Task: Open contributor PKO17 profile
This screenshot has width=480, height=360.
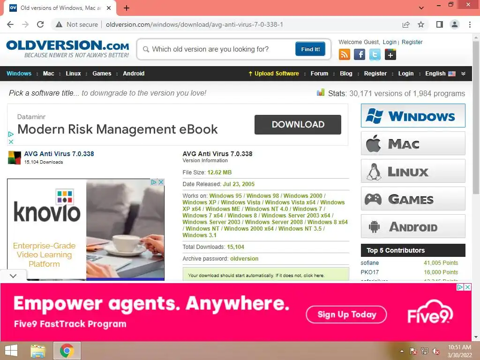Action: pos(369,272)
